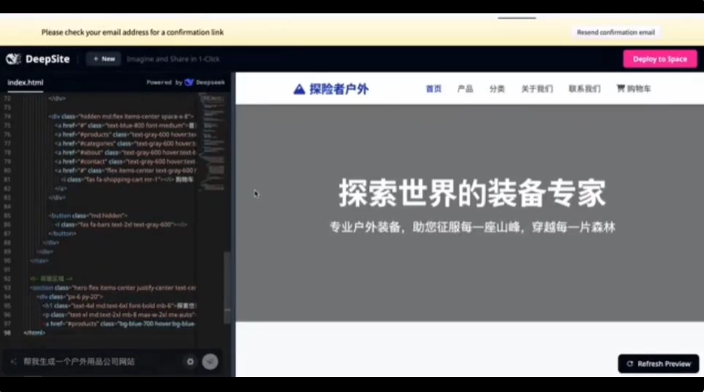Select 联系我们 in preview navigation
Viewport: 704px width, 392px height.
[x=585, y=89]
